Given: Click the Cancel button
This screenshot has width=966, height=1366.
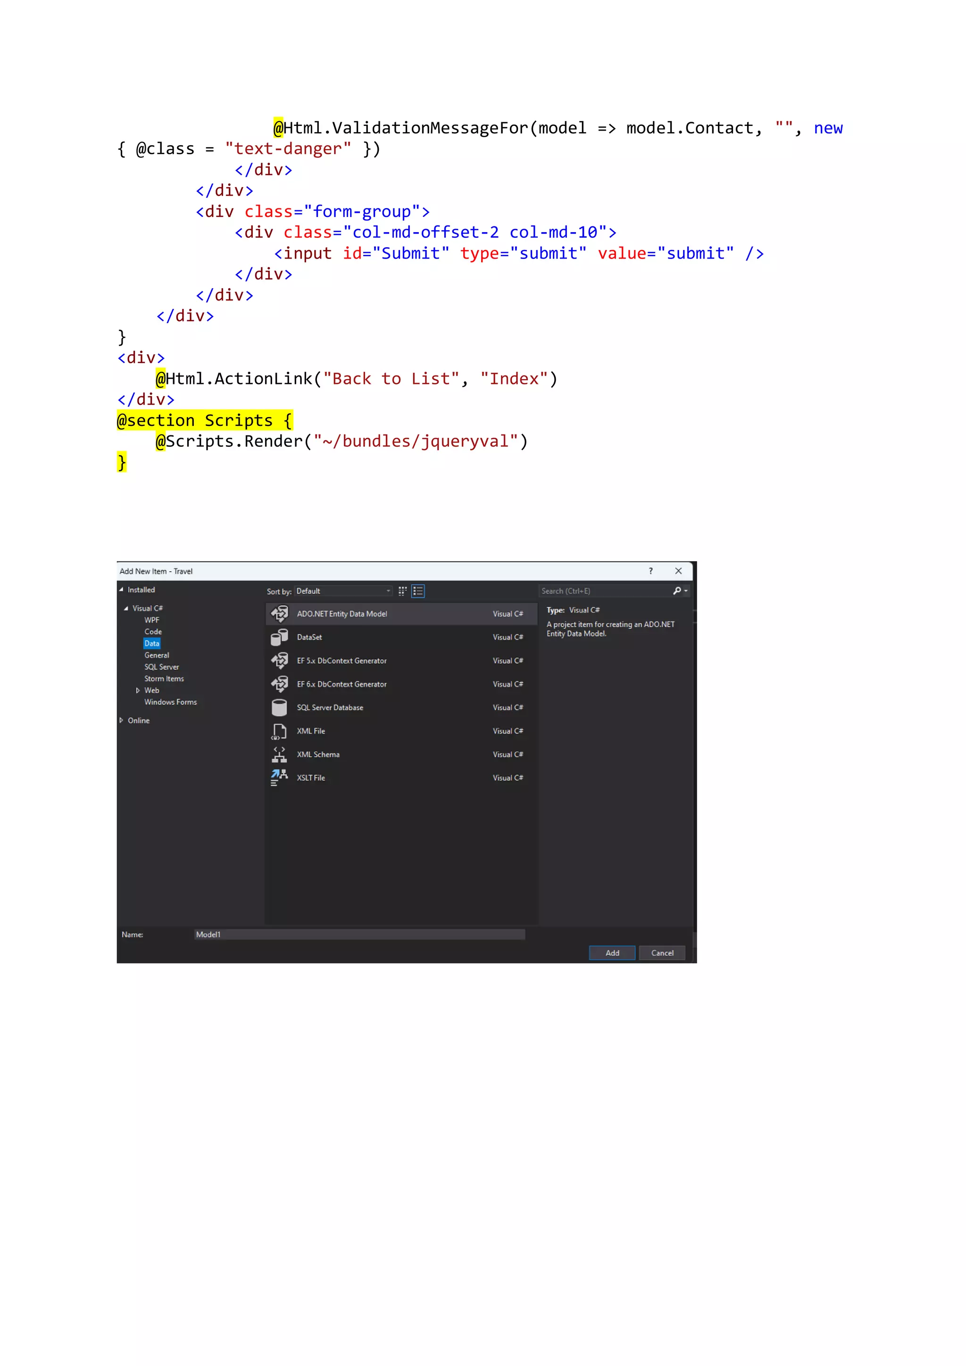Looking at the screenshot, I should coord(662,952).
